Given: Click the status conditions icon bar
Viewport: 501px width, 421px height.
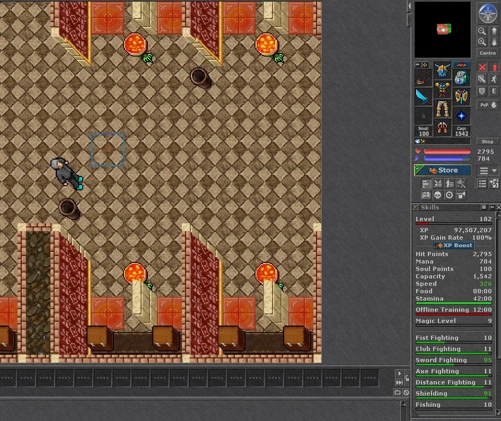Looking at the screenshot, I should pos(443,141).
